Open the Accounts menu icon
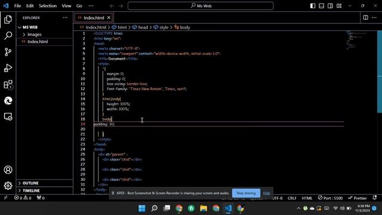This screenshot has height=215, width=382. pos(8,170)
